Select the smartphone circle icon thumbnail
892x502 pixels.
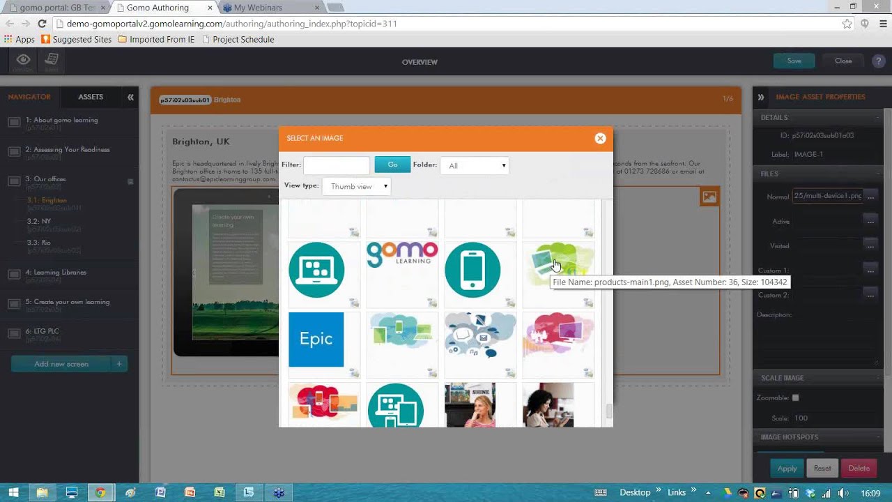(472, 270)
